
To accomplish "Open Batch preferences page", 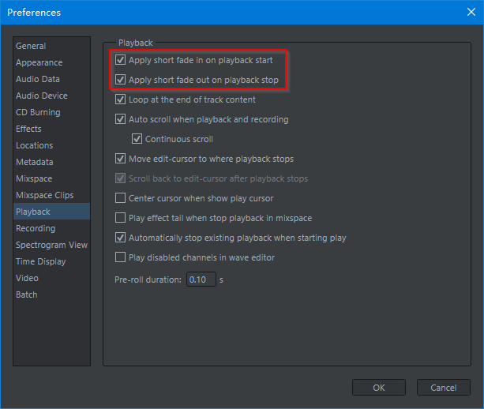I will coord(51,295).
